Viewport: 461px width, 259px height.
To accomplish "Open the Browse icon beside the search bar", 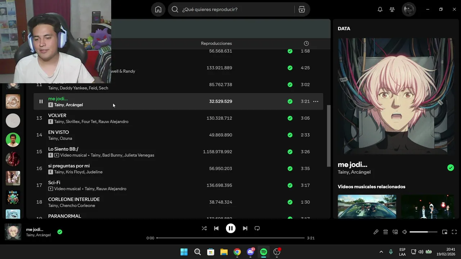I will click(x=302, y=9).
